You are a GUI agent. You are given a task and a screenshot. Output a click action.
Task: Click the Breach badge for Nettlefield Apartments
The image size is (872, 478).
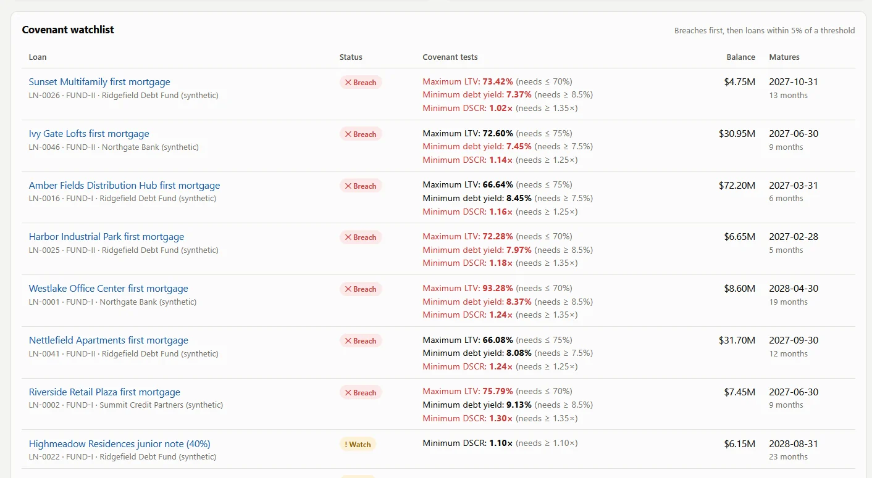point(361,340)
